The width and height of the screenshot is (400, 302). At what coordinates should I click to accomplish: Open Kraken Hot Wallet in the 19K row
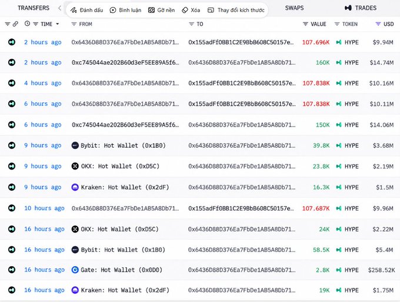tap(125, 290)
